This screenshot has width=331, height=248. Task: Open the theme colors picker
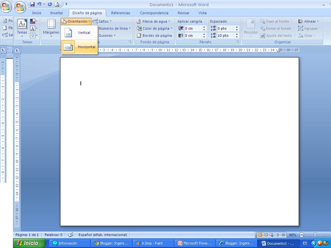34,21
